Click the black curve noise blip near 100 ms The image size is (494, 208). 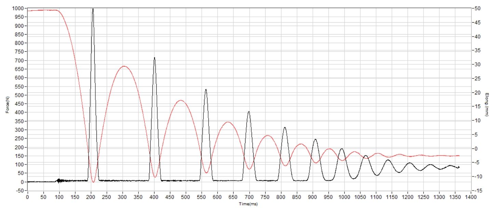point(59,180)
